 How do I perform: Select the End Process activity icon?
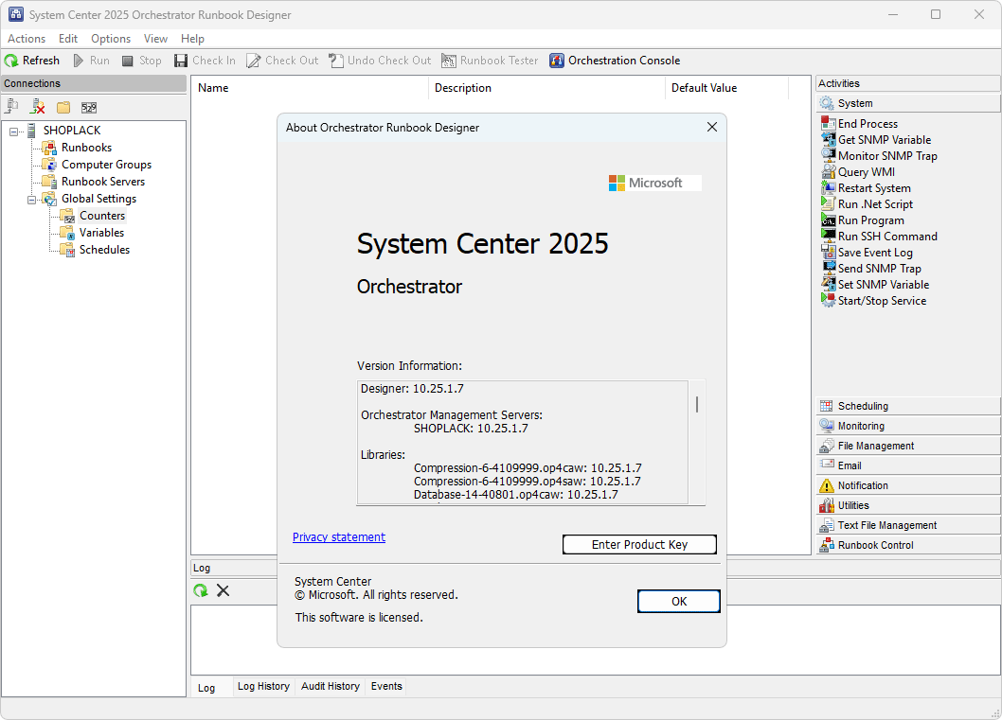[x=828, y=123]
